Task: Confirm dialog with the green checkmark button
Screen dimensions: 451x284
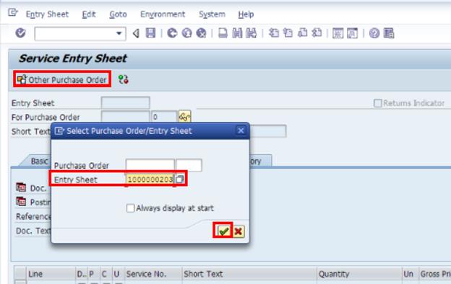Action: pyautogui.click(x=223, y=231)
